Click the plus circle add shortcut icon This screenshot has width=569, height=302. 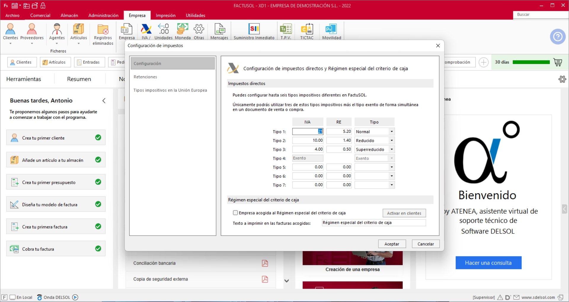tap(484, 62)
